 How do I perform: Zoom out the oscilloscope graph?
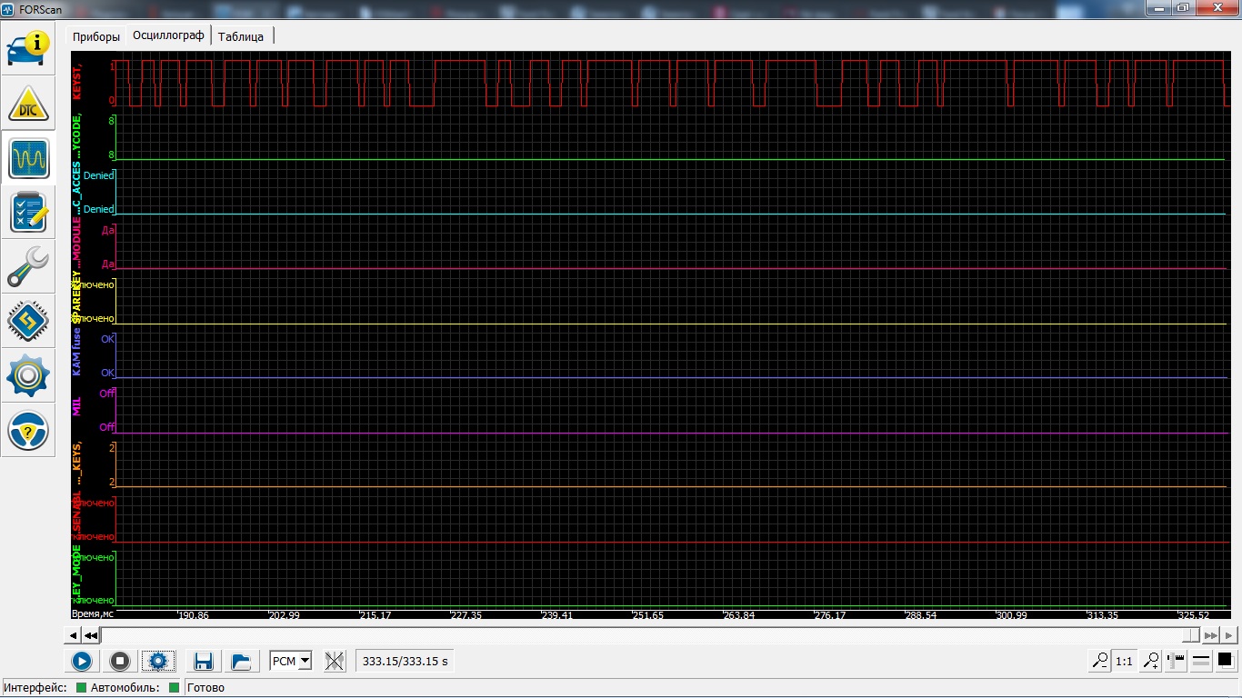1100,662
